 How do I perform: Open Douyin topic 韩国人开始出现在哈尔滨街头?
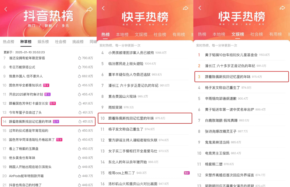click(x=30, y=167)
